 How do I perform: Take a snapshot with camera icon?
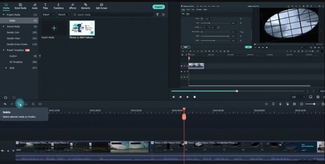(x=318, y=97)
